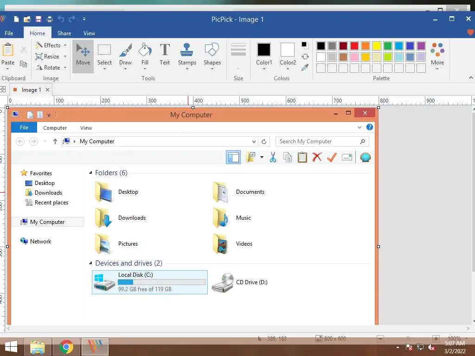The image size is (475, 356).
Task: Click the Paste clipboard button
Action: tap(8, 56)
